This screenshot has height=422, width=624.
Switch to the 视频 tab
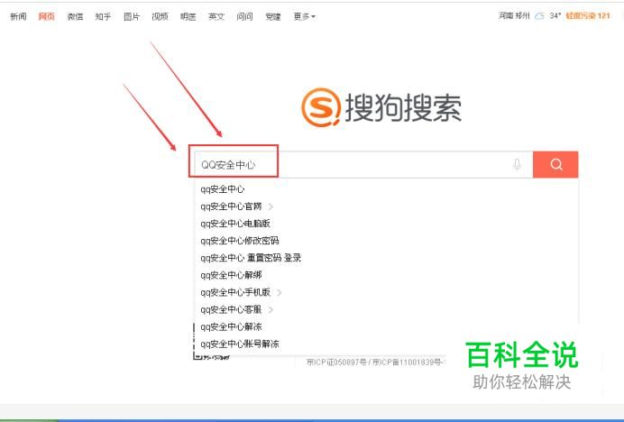160,16
